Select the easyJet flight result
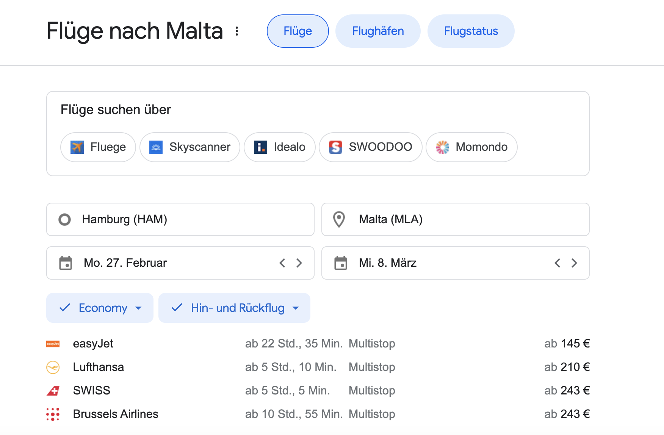 pyautogui.click(x=318, y=344)
